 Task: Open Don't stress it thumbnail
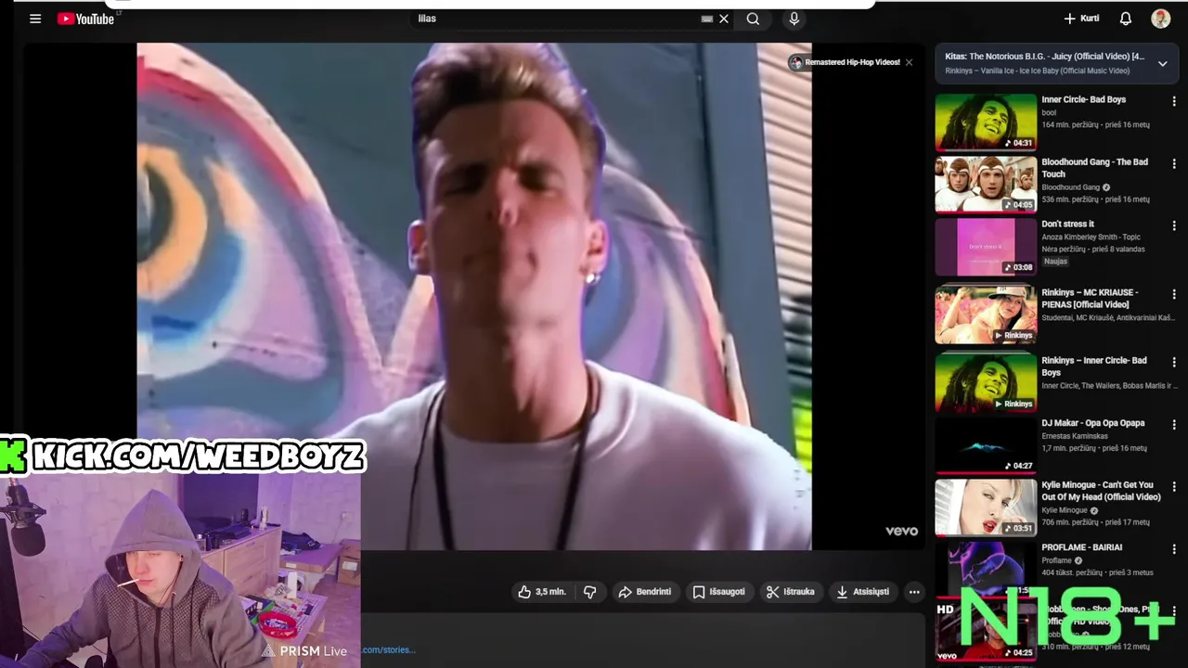pos(986,247)
